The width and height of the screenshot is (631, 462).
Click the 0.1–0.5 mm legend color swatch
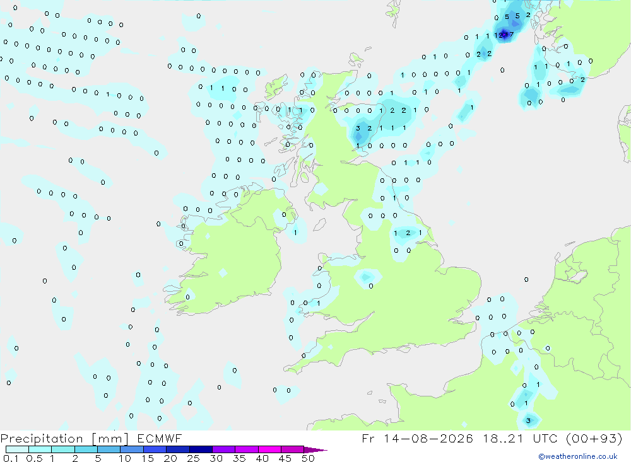(x=17, y=449)
